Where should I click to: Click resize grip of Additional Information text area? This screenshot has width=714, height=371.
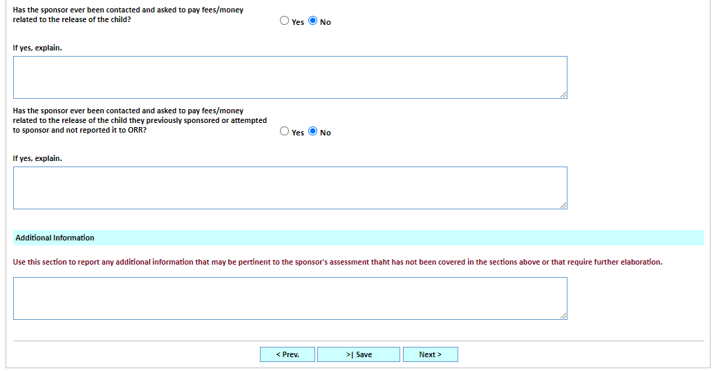tap(563, 316)
